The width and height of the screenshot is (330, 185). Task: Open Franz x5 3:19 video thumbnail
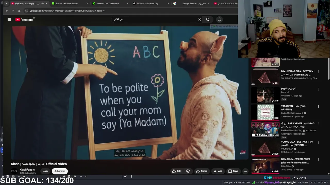click(x=265, y=95)
